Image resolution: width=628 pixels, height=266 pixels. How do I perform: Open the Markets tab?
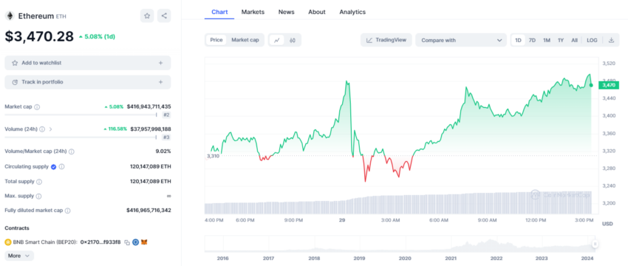point(253,12)
